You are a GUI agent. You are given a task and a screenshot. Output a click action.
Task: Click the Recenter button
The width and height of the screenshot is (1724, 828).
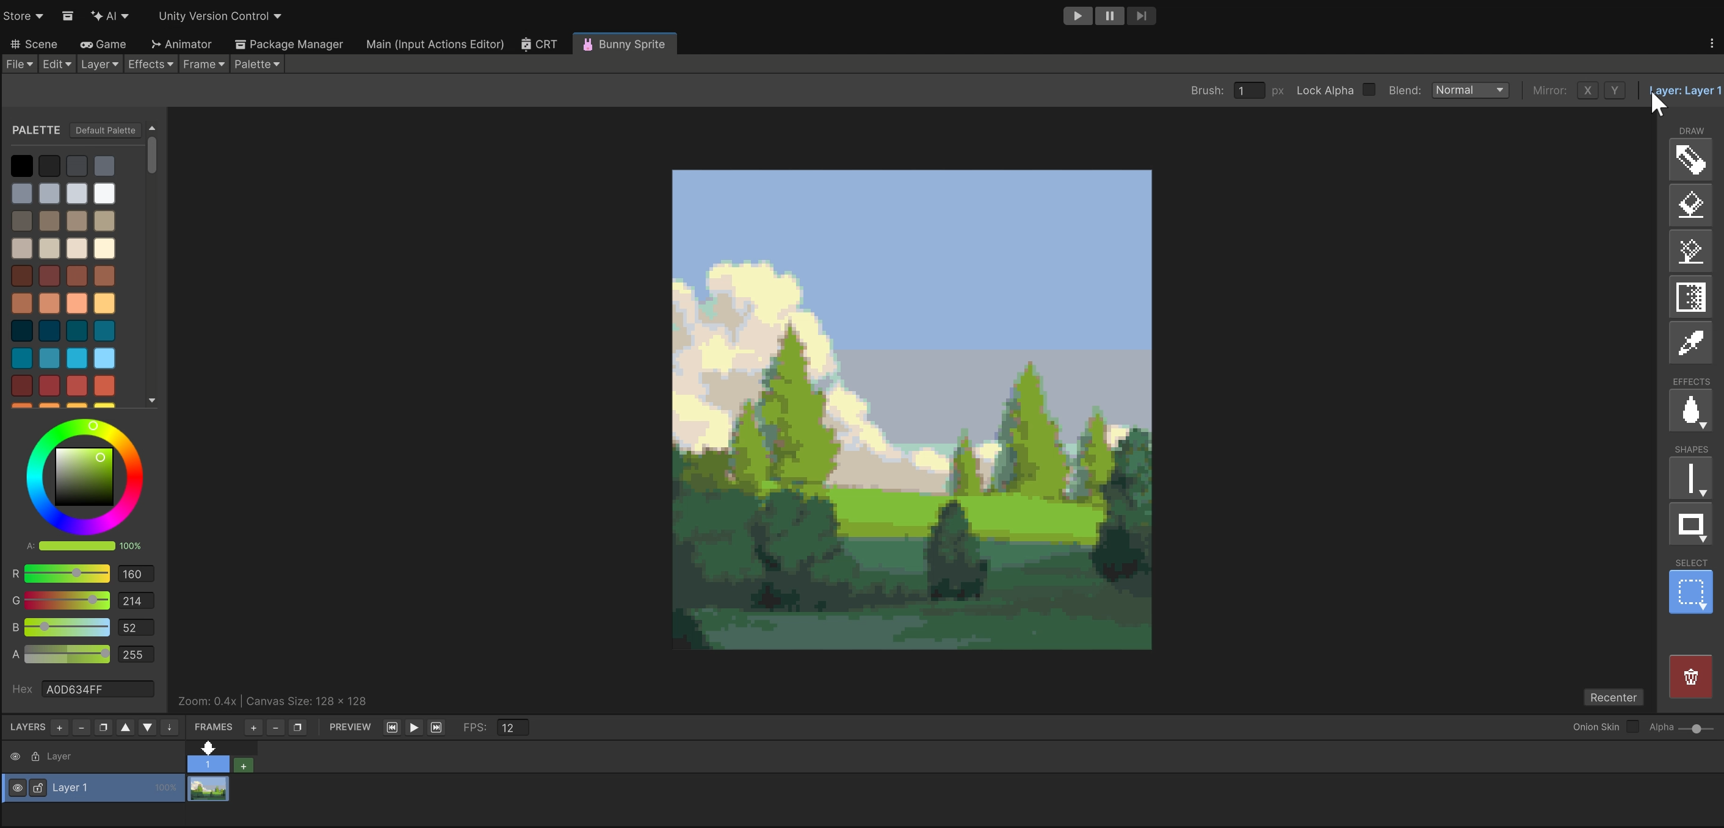pyautogui.click(x=1613, y=697)
